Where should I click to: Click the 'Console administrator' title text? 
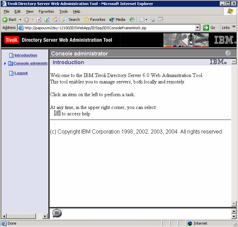(x=80, y=53)
